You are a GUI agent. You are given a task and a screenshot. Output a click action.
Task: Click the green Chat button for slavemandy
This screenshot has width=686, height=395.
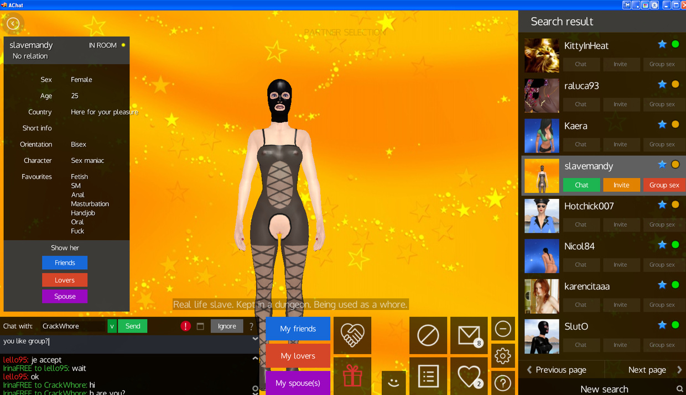(581, 185)
